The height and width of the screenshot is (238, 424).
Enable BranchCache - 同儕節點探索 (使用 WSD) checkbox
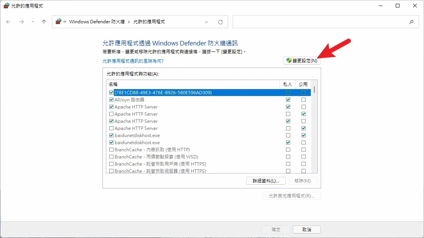pos(111,157)
